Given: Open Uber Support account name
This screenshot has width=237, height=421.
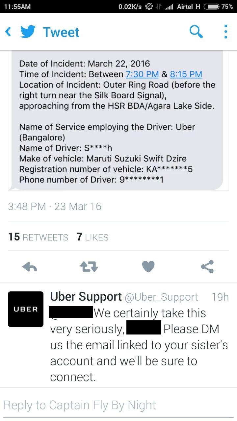Looking at the screenshot, I should click(x=86, y=297).
